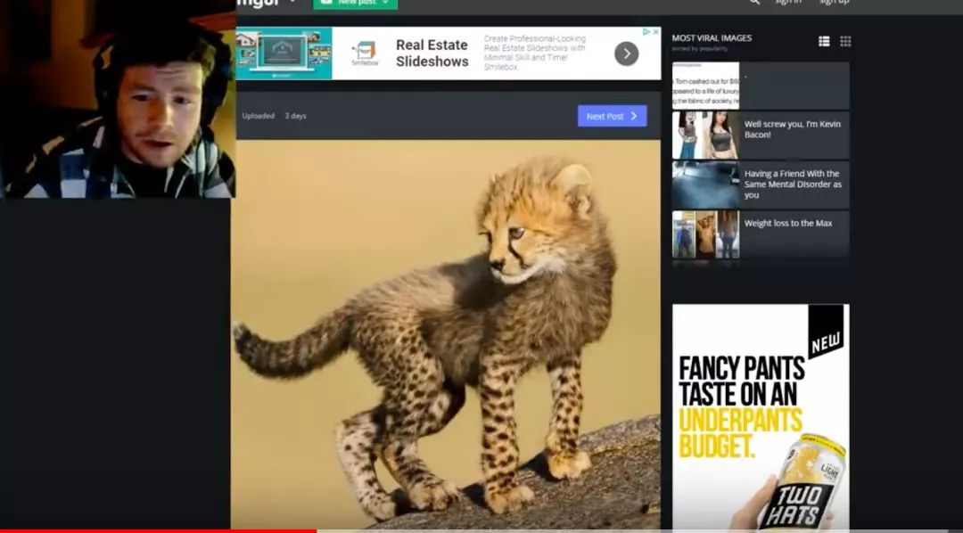Click the Mental Disorder post thumbnail
Screen dimensions: 963x533
[705, 184]
